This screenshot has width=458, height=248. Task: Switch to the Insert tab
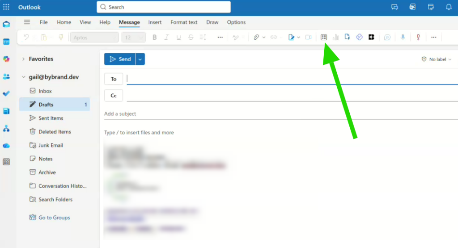pos(155,22)
